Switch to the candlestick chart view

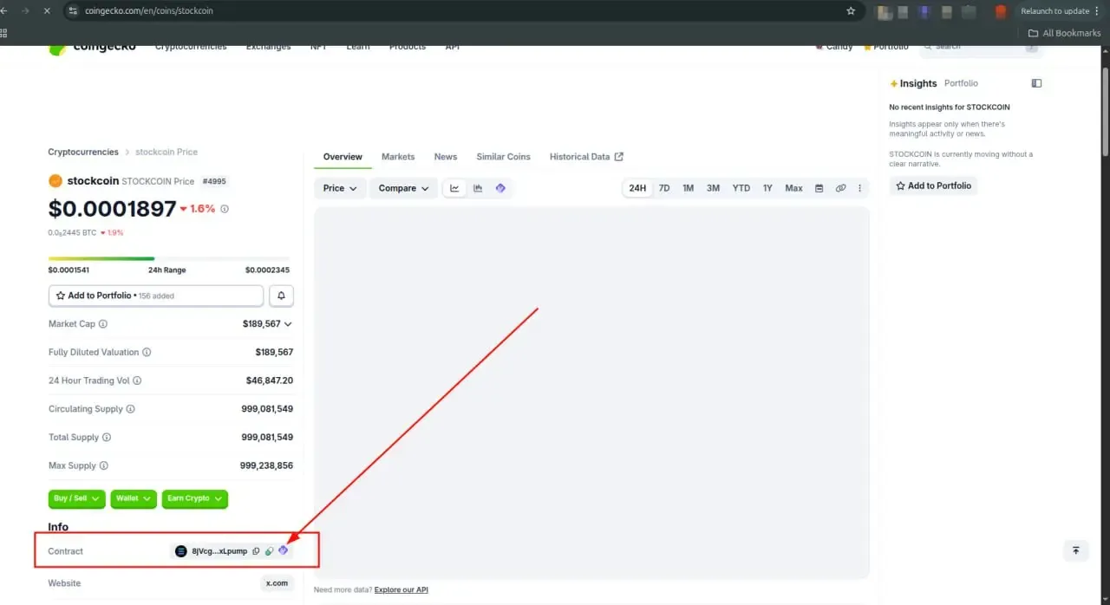click(x=478, y=188)
